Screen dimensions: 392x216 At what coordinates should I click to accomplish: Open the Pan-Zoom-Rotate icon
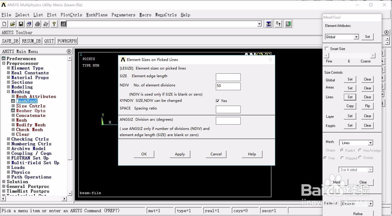click(29, 24)
